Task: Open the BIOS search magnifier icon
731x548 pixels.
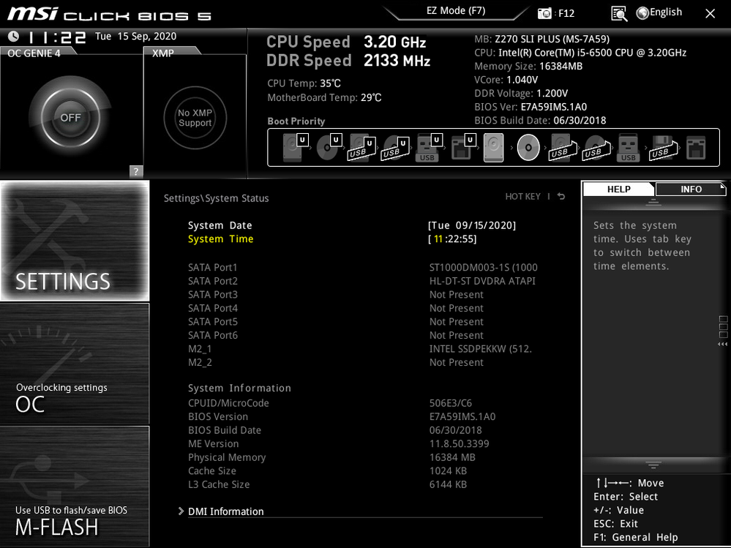Action: 619,13
